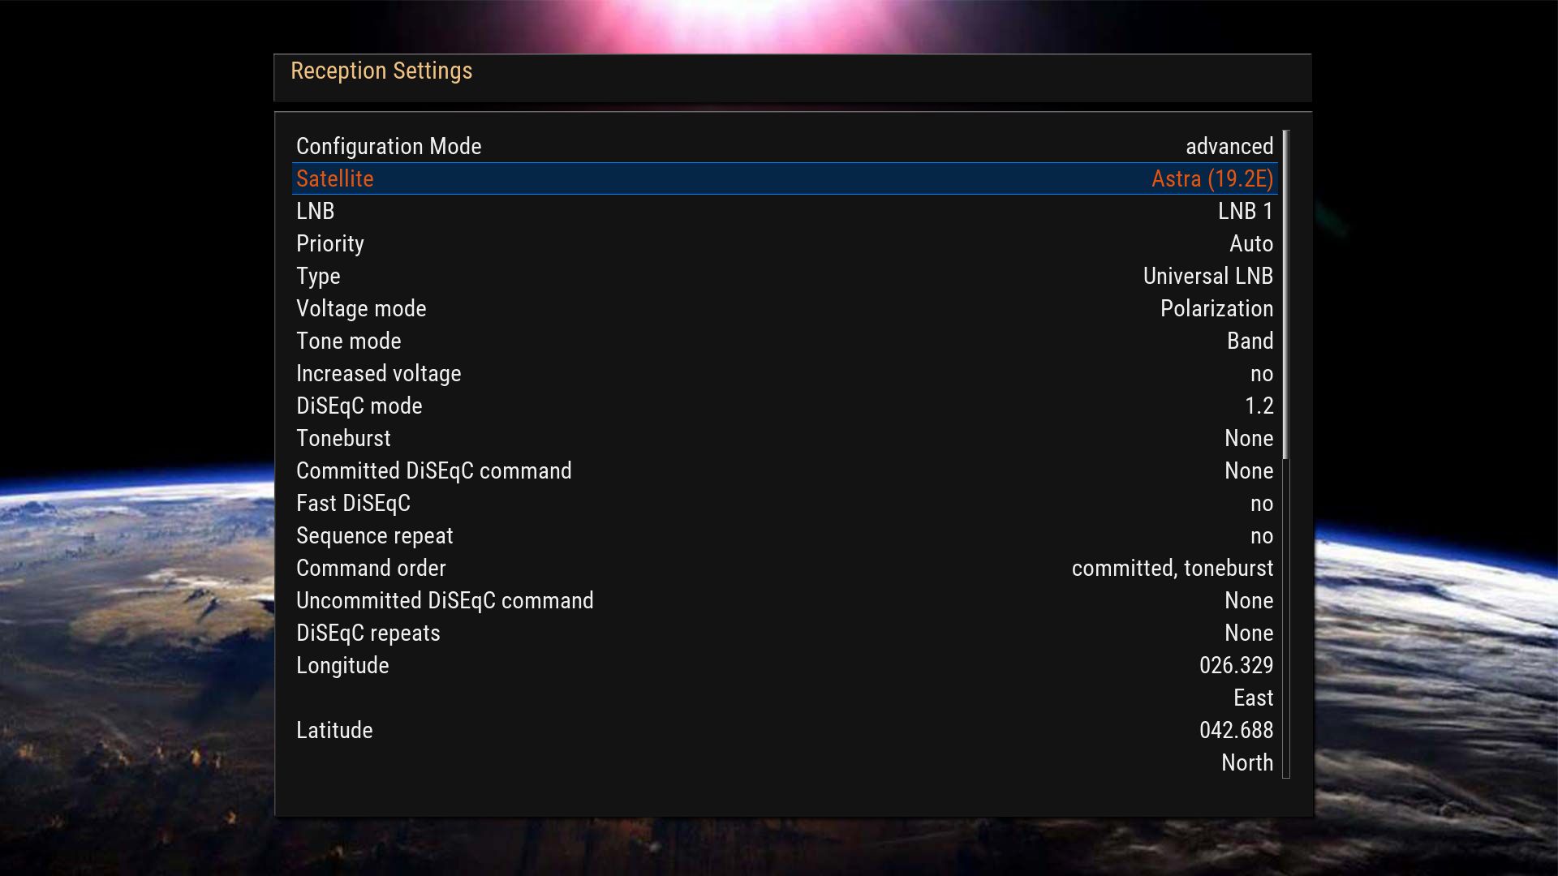The width and height of the screenshot is (1558, 876).
Task: Select the Command order row
Action: (x=784, y=568)
